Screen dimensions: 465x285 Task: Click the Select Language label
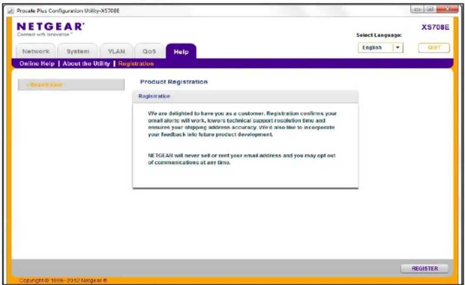pyautogui.click(x=379, y=35)
